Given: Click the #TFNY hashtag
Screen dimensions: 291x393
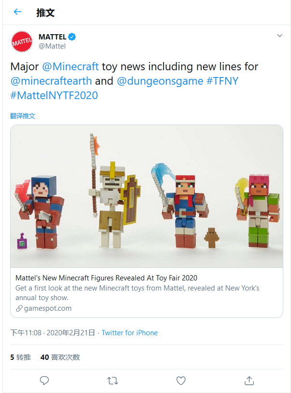Looking at the screenshot, I should [x=223, y=81].
